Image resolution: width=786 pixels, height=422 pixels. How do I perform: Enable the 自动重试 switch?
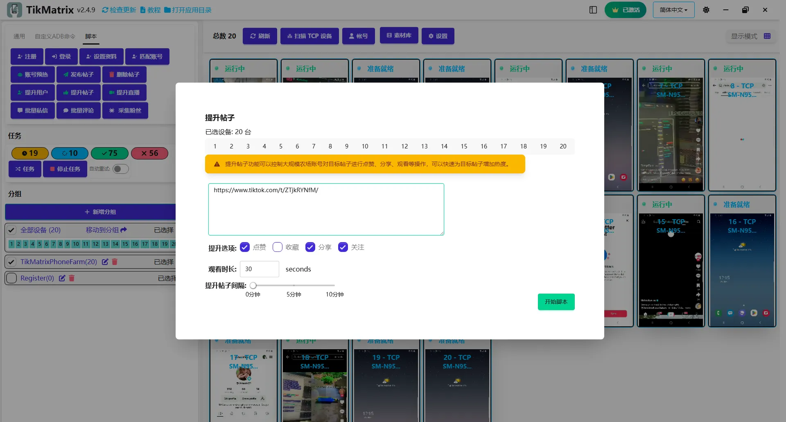click(120, 168)
